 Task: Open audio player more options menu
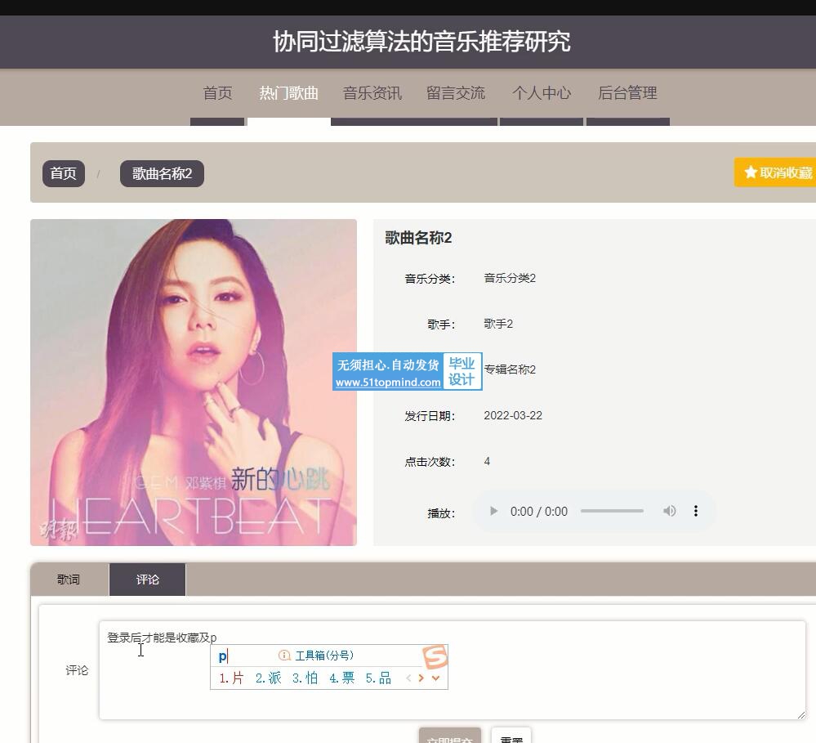pyautogui.click(x=696, y=512)
